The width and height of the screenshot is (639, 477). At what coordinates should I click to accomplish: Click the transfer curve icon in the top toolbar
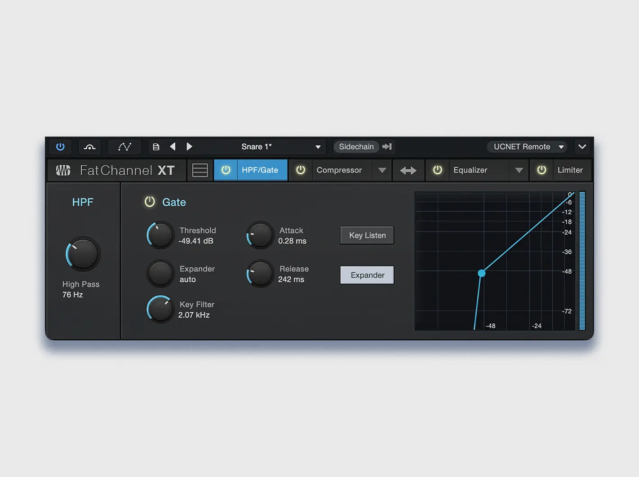(x=124, y=146)
